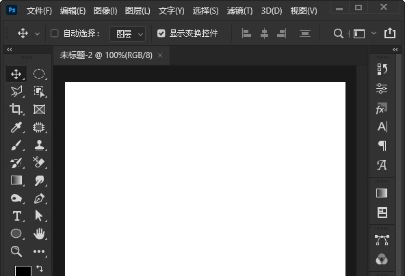Click the workspace layout icon
Screen dimensions: 405x276
[x=359, y=33]
